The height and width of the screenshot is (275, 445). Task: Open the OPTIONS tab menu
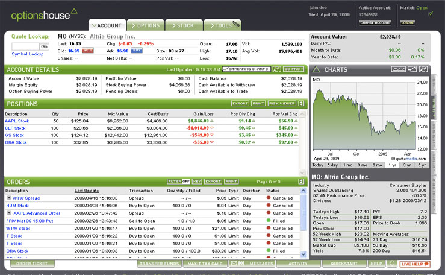tap(146, 25)
